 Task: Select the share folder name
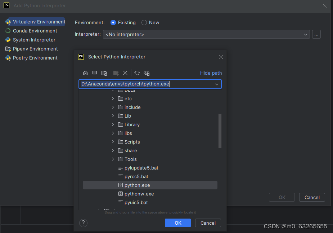click(x=131, y=150)
